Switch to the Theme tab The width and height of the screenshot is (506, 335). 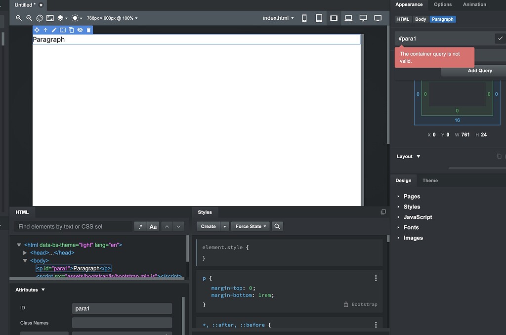click(x=429, y=180)
